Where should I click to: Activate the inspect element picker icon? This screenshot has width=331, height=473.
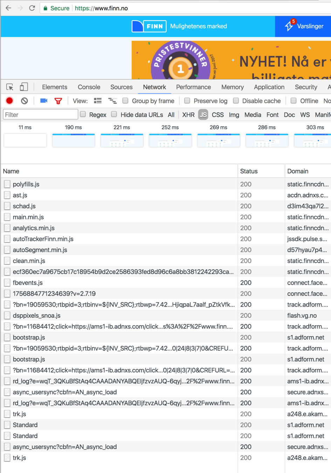coord(9,87)
